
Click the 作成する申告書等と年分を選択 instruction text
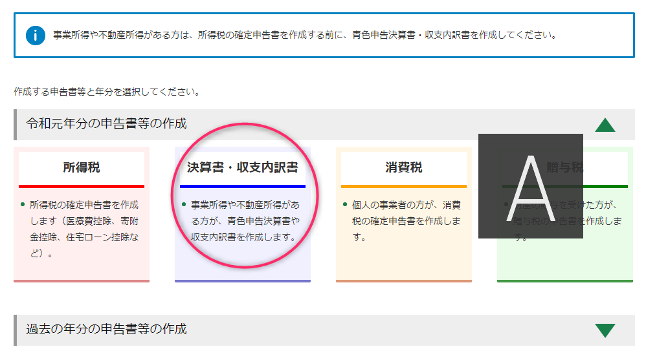(106, 91)
